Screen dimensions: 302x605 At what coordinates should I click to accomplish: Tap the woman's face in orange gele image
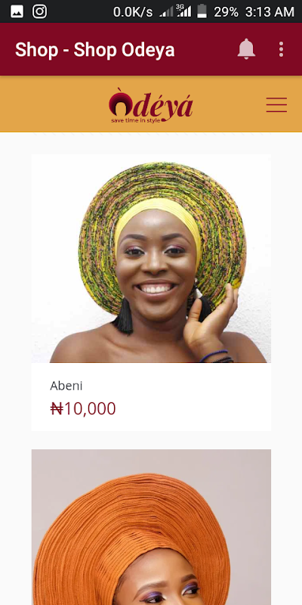tap(164, 582)
